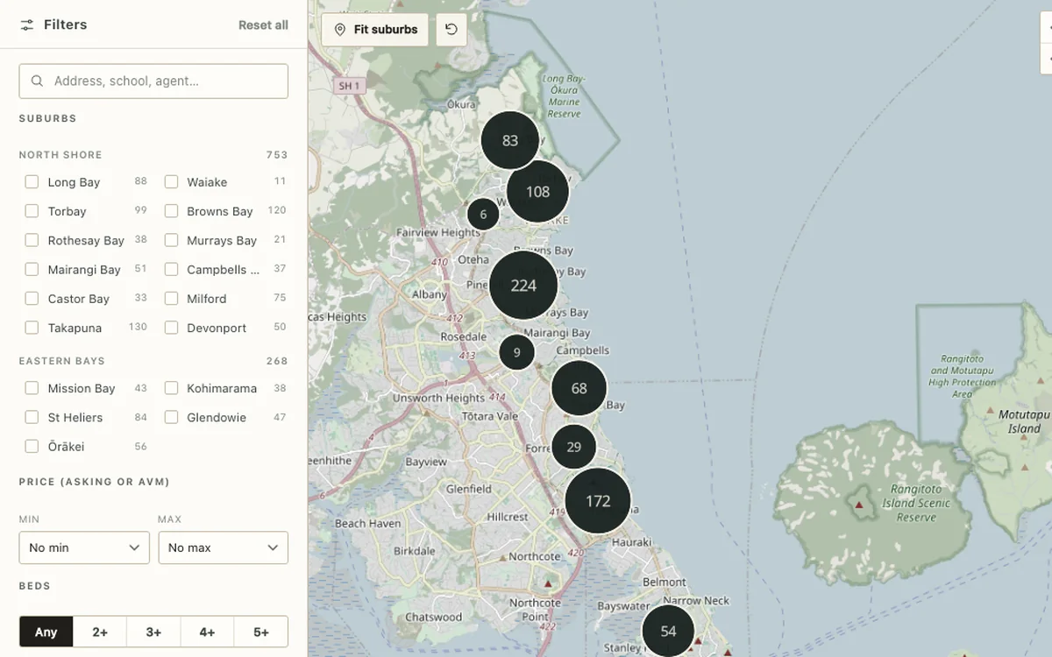
Task: Open the 224 listings map cluster
Action: (x=523, y=285)
